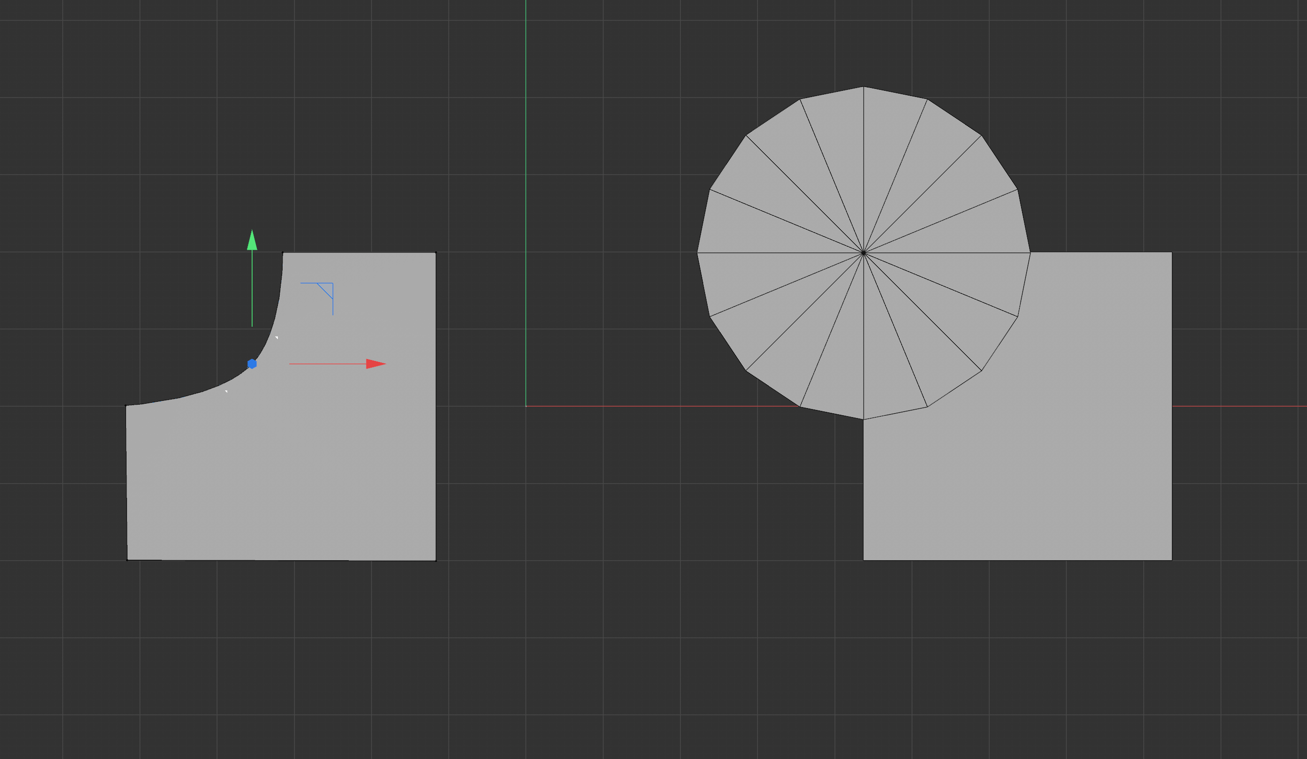
Task: Select the vertex where the curve meets the top edge
Action: pyautogui.click(x=283, y=253)
